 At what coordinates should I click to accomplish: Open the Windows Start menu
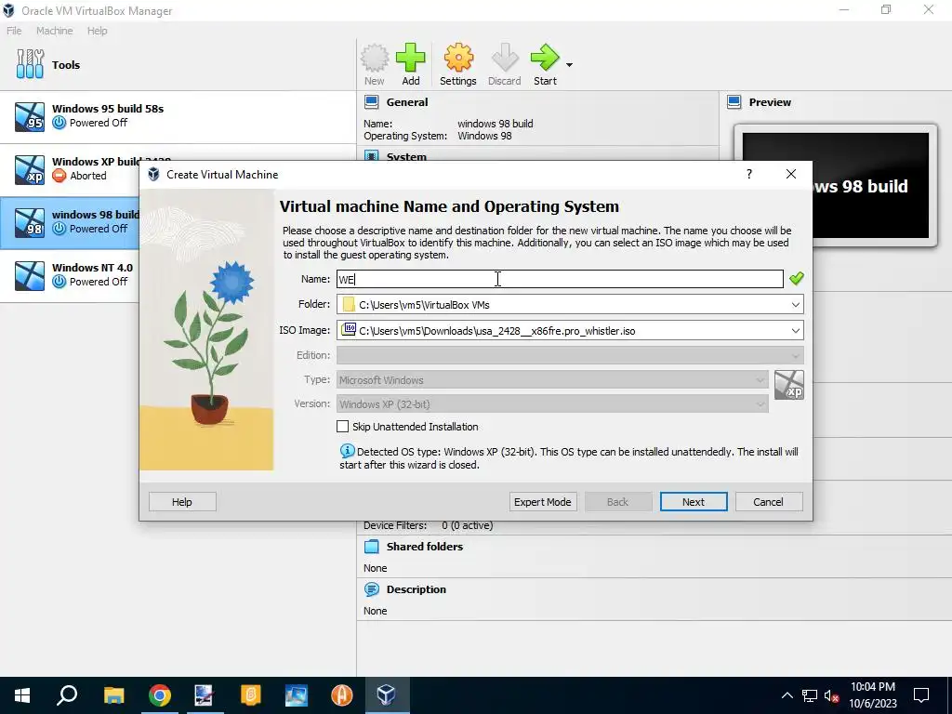[x=22, y=695]
